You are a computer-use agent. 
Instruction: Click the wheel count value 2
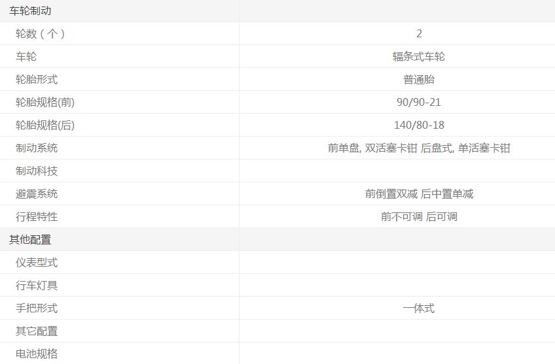point(419,34)
